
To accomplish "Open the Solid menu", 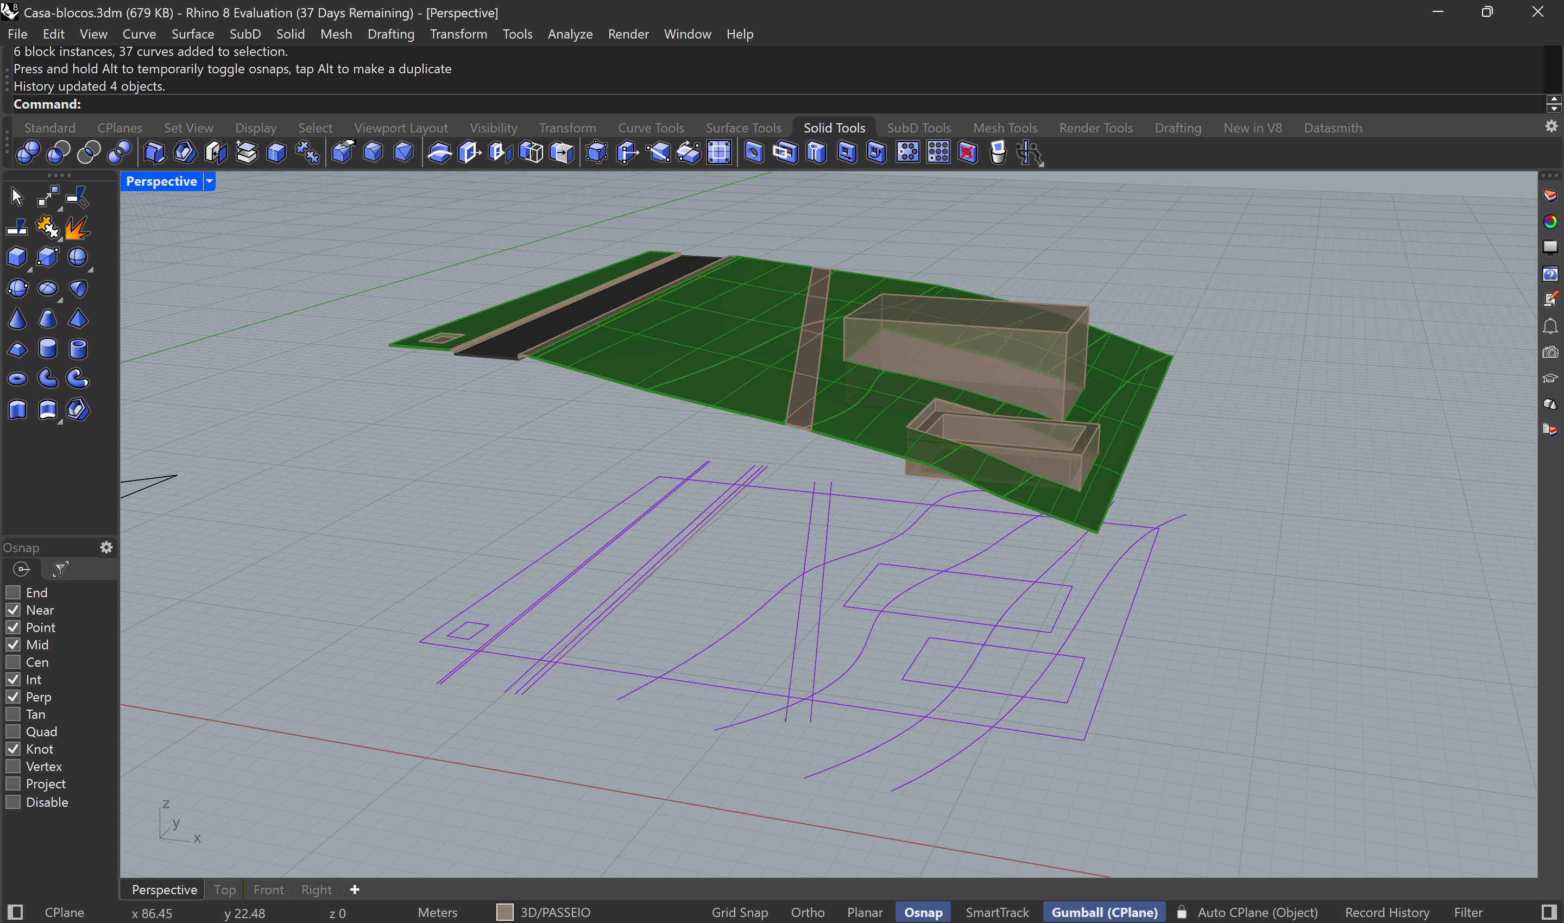I will pyautogui.click(x=291, y=34).
